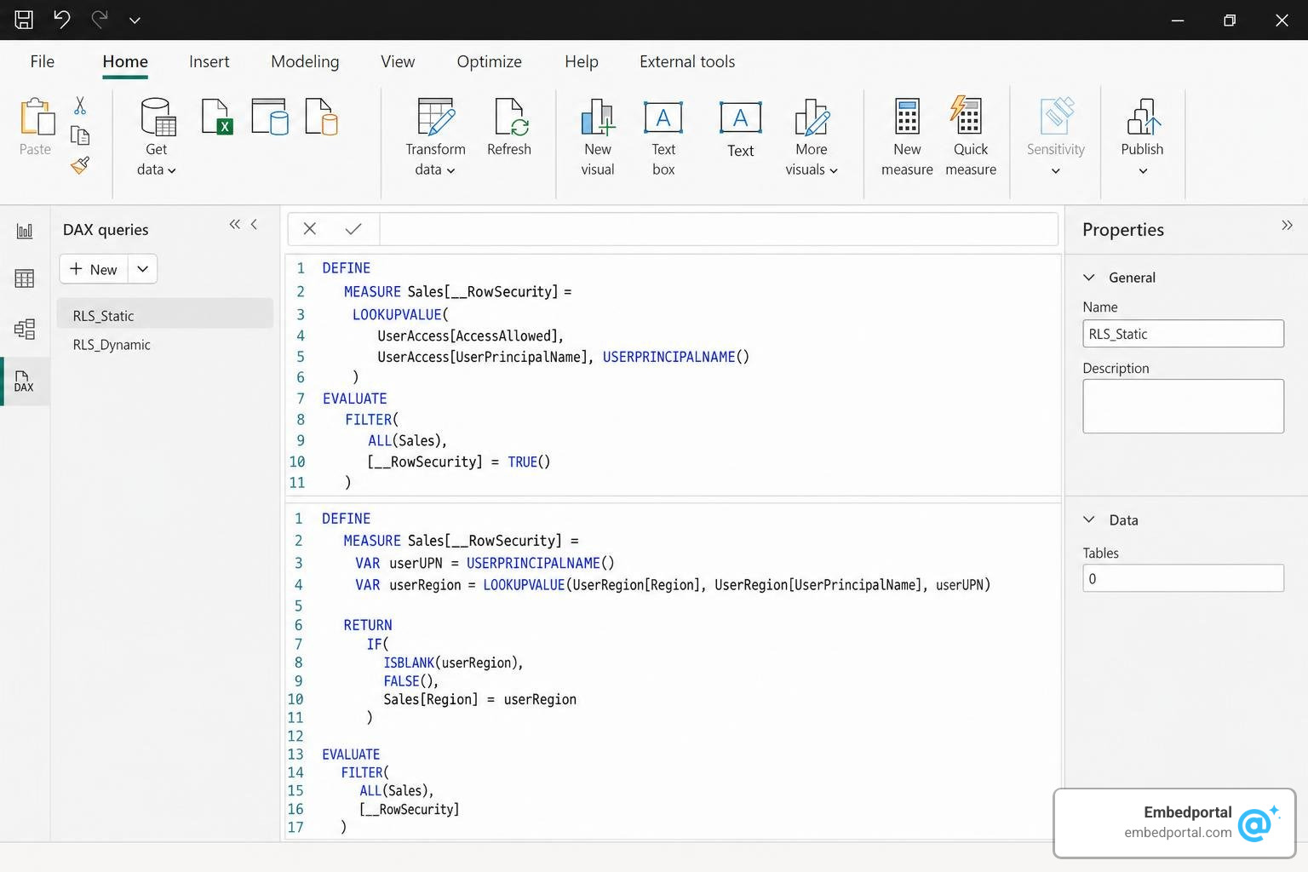Click the Name field RLS_Static
1308x872 pixels.
click(x=1183, y=334)
